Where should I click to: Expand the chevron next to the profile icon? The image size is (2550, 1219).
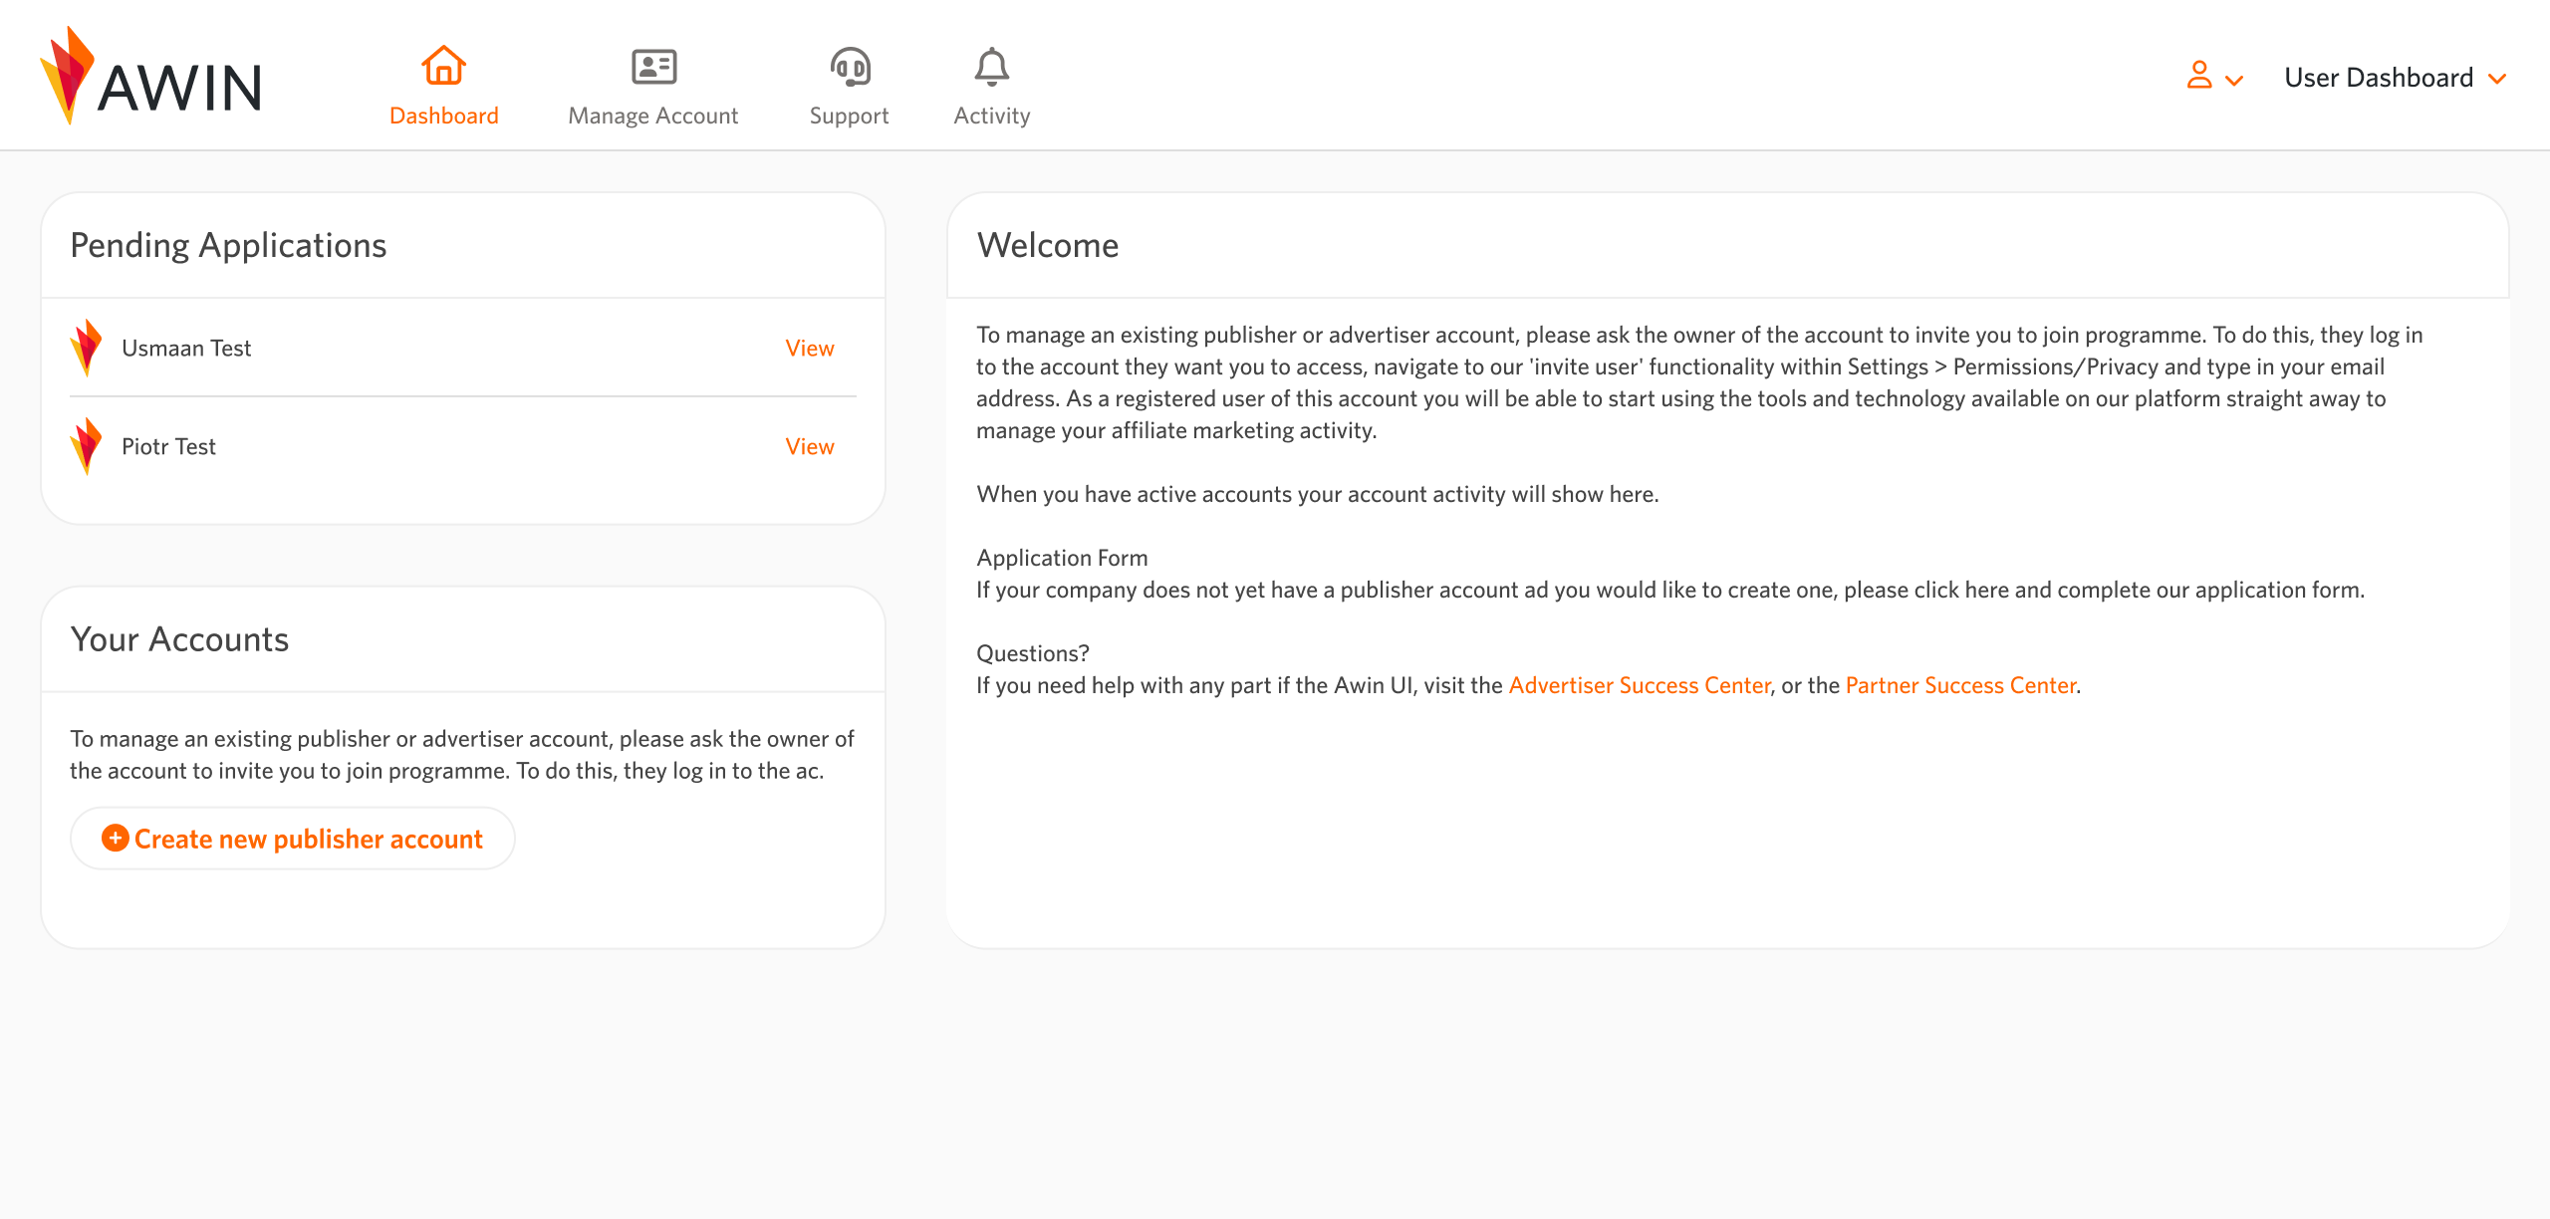[2234, 81]
